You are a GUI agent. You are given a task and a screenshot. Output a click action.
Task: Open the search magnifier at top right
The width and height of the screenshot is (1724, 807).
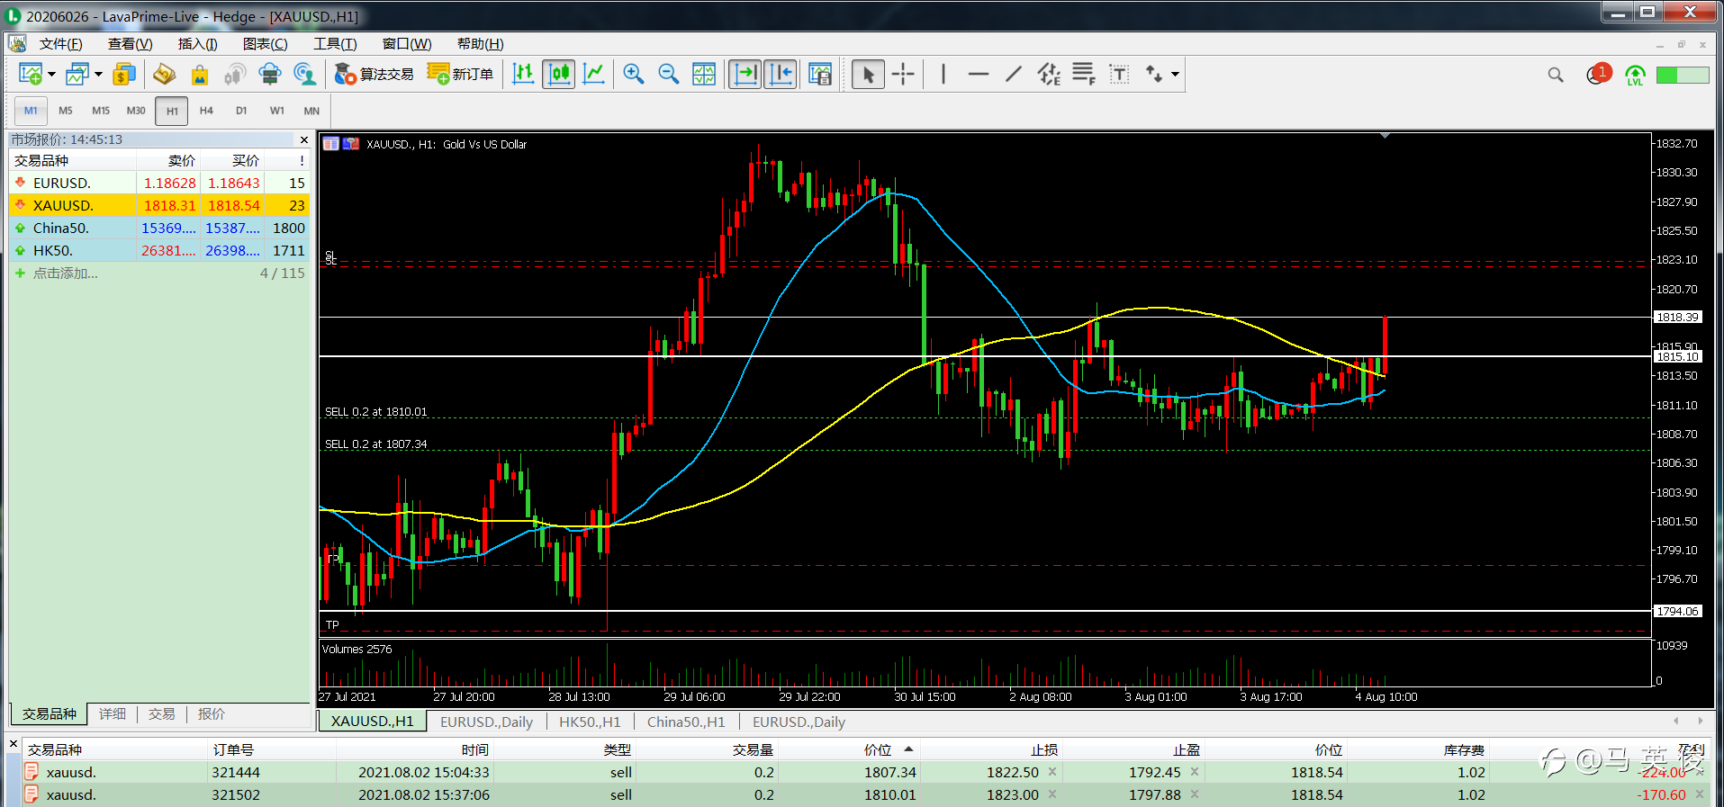tap(1556, 75)
